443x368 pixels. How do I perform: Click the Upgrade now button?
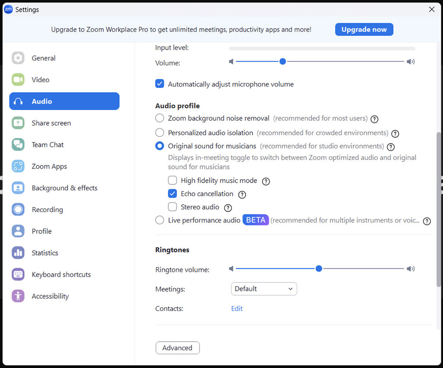tap(364, 29)
